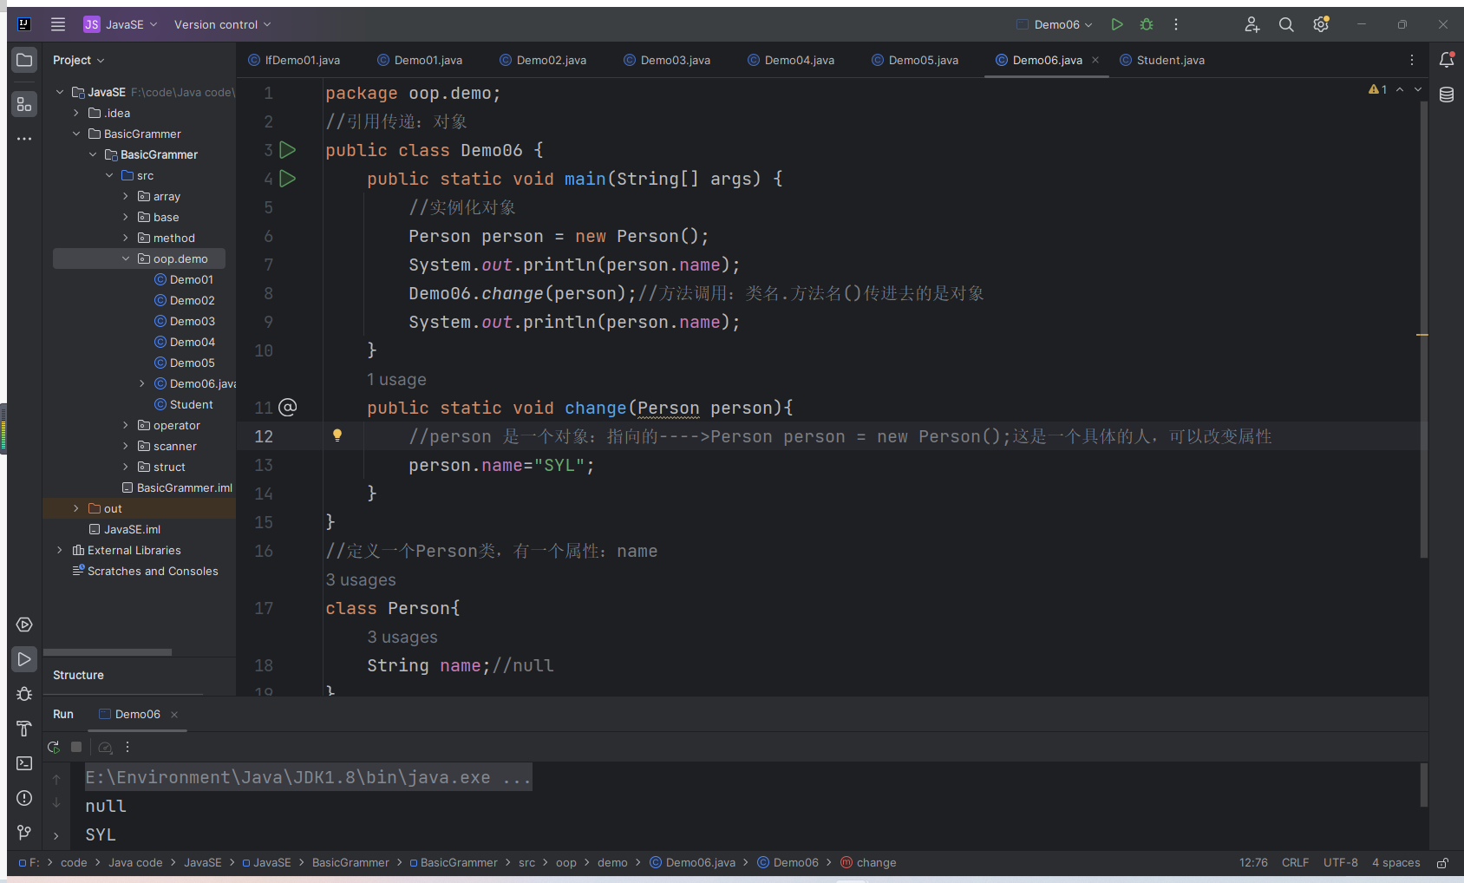The image size is (1464, 883).
Task: Click the run gutter icon on line 4
Action: click(x=288, y=179)
